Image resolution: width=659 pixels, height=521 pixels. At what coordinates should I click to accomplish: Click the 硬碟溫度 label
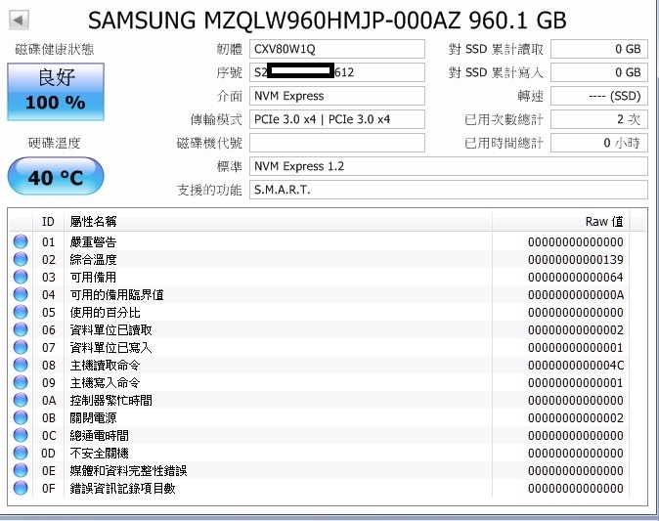[54, 144]
